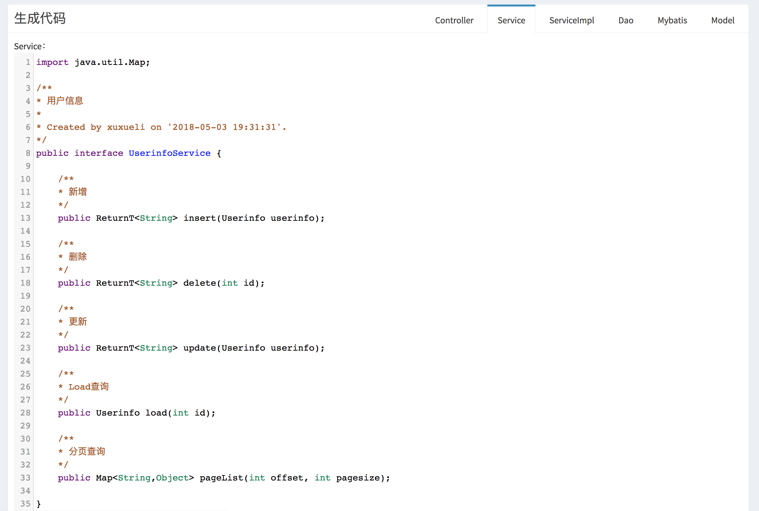The image size is (759, 511).
Task: Click the 用户信息 comment line
Action: point(65,101)
